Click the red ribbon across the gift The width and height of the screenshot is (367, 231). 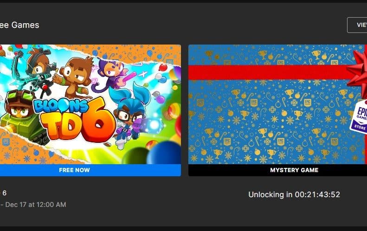268,72
